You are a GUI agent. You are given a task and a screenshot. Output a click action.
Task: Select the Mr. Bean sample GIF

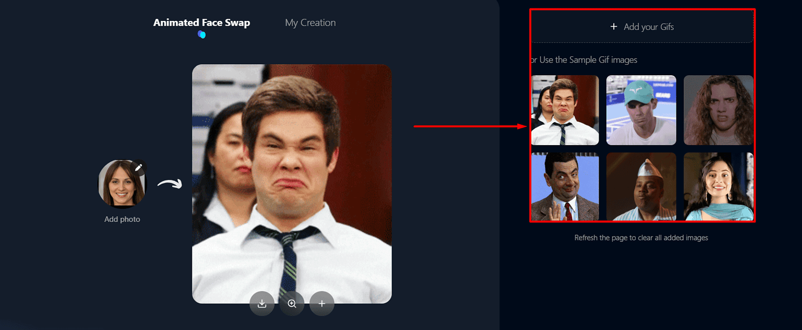point(565,186)
